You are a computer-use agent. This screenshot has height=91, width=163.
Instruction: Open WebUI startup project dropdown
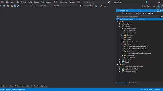(x=66, y=6)
